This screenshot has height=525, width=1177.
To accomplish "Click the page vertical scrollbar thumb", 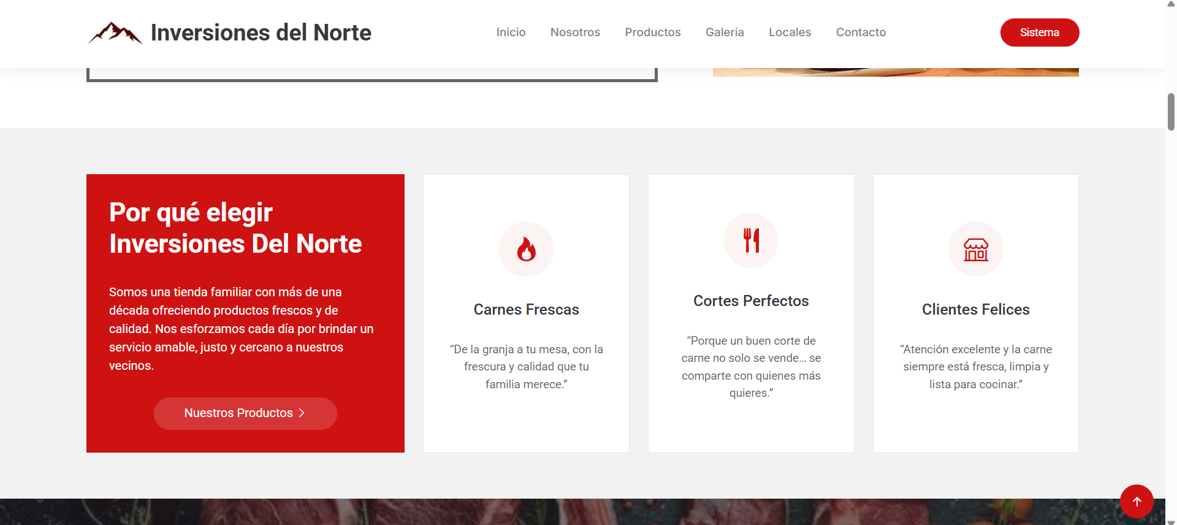I will pos(1171,112).
